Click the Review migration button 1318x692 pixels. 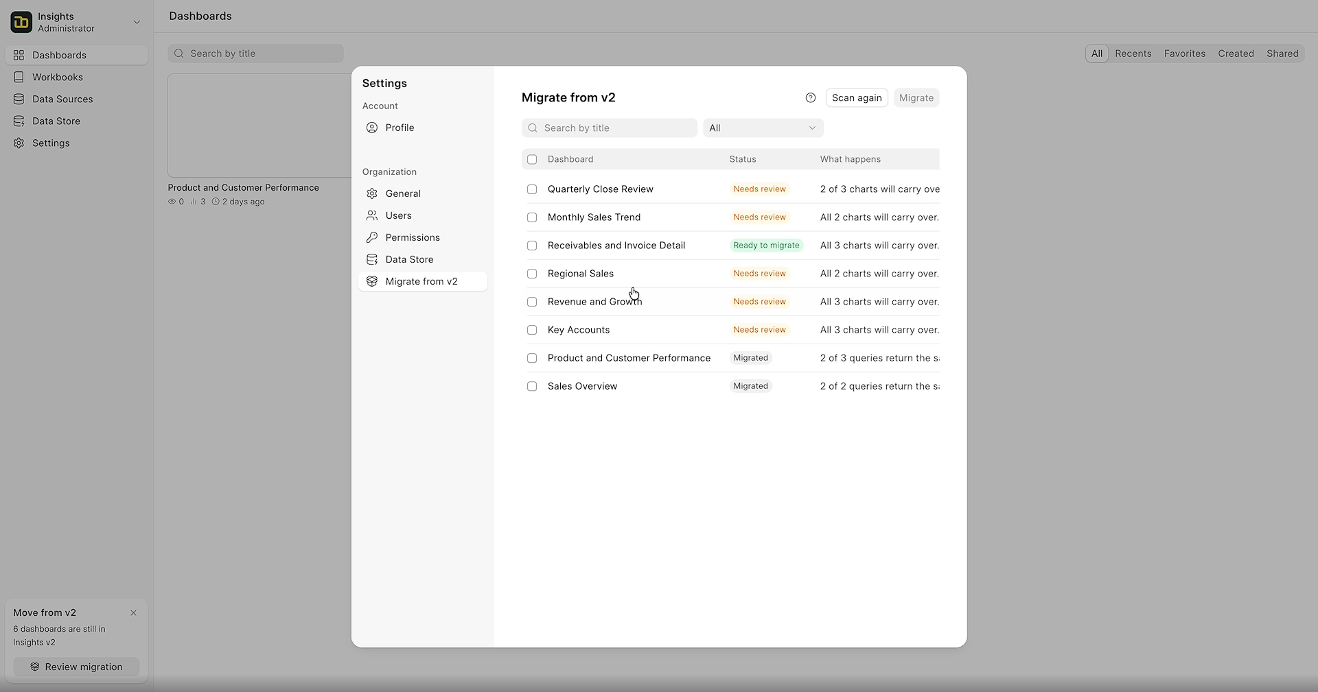click(76, 667)
